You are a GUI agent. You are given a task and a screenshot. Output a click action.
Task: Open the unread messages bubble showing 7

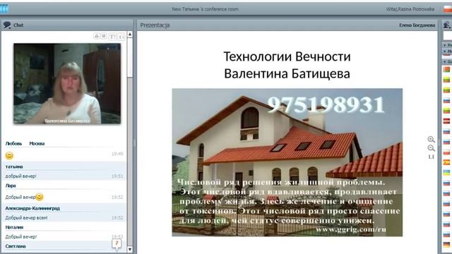[x=117, y=244]
